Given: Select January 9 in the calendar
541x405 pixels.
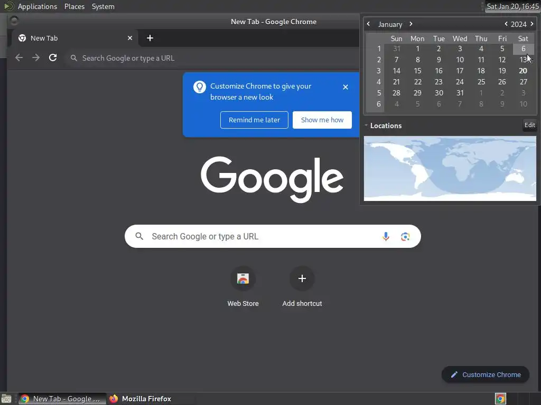Looking at the screenshot, I should pos(439,60).
